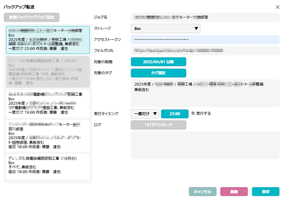The height and width of the screenshot is (200, 283).
Task: Toggle the 実行する checkbox
Action: [193, 113]
